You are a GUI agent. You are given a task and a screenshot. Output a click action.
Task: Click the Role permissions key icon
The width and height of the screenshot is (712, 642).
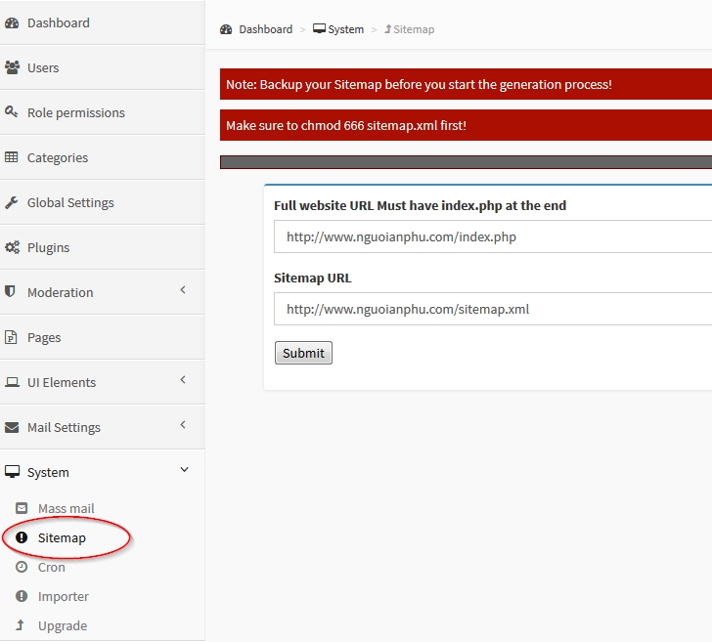(12, 111)
